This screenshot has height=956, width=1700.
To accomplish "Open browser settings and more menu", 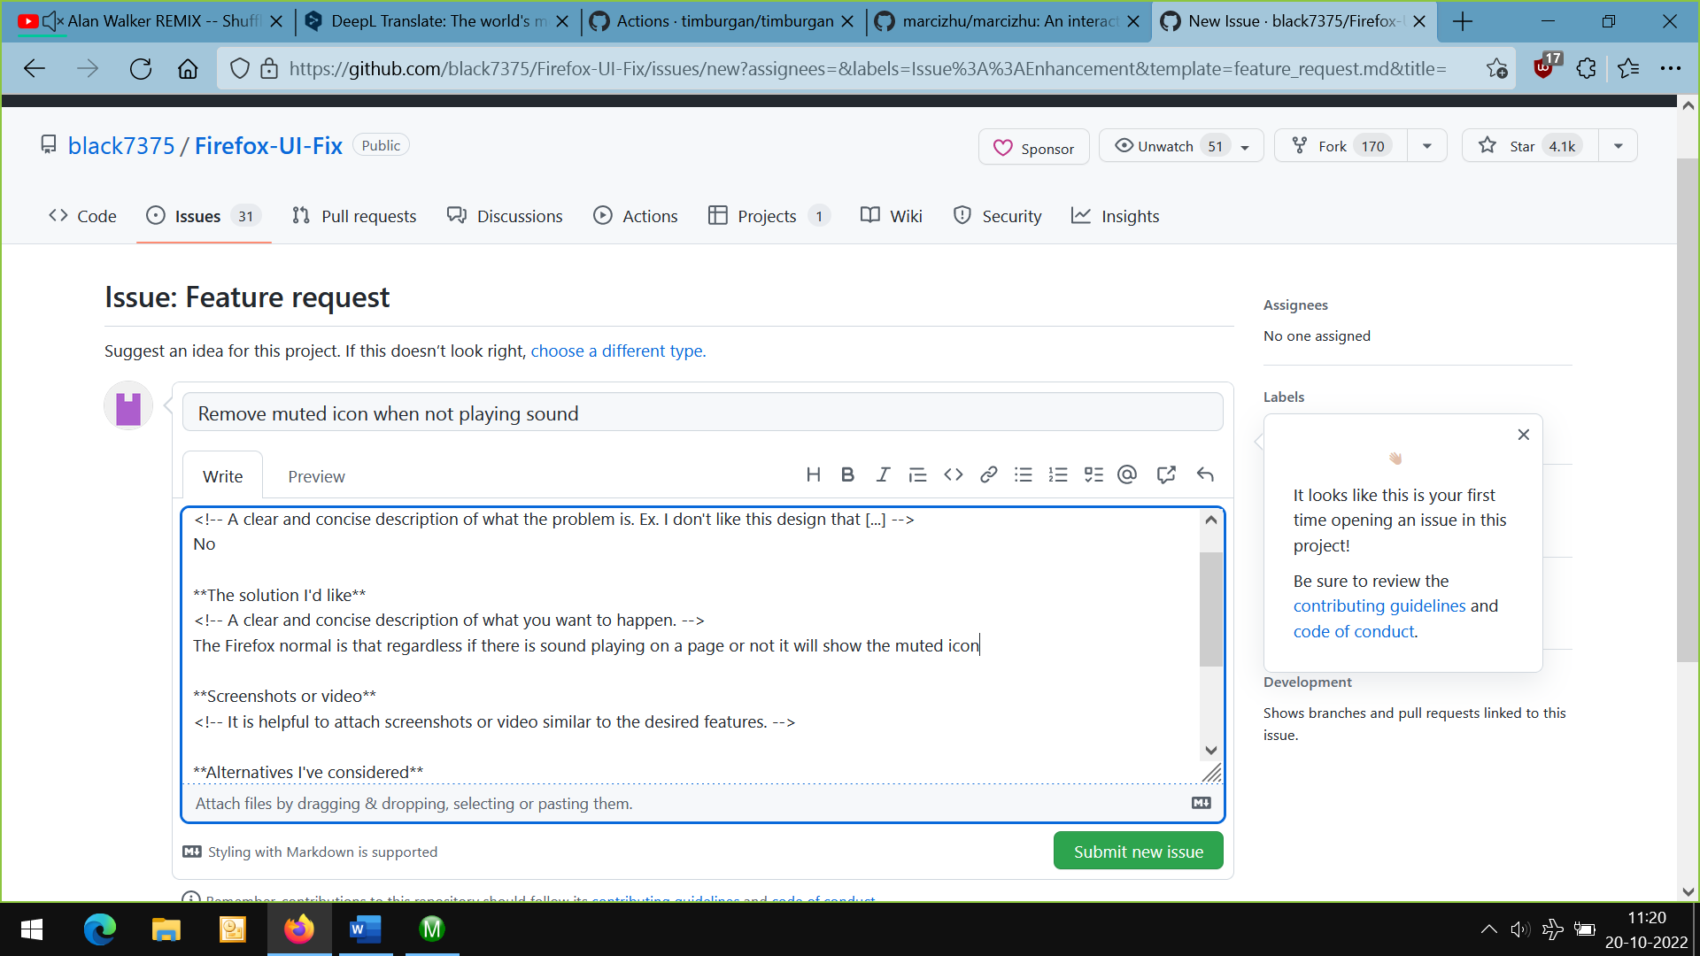I will coord(1671,69).
